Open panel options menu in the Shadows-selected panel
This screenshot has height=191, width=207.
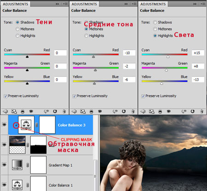[65, 4]
